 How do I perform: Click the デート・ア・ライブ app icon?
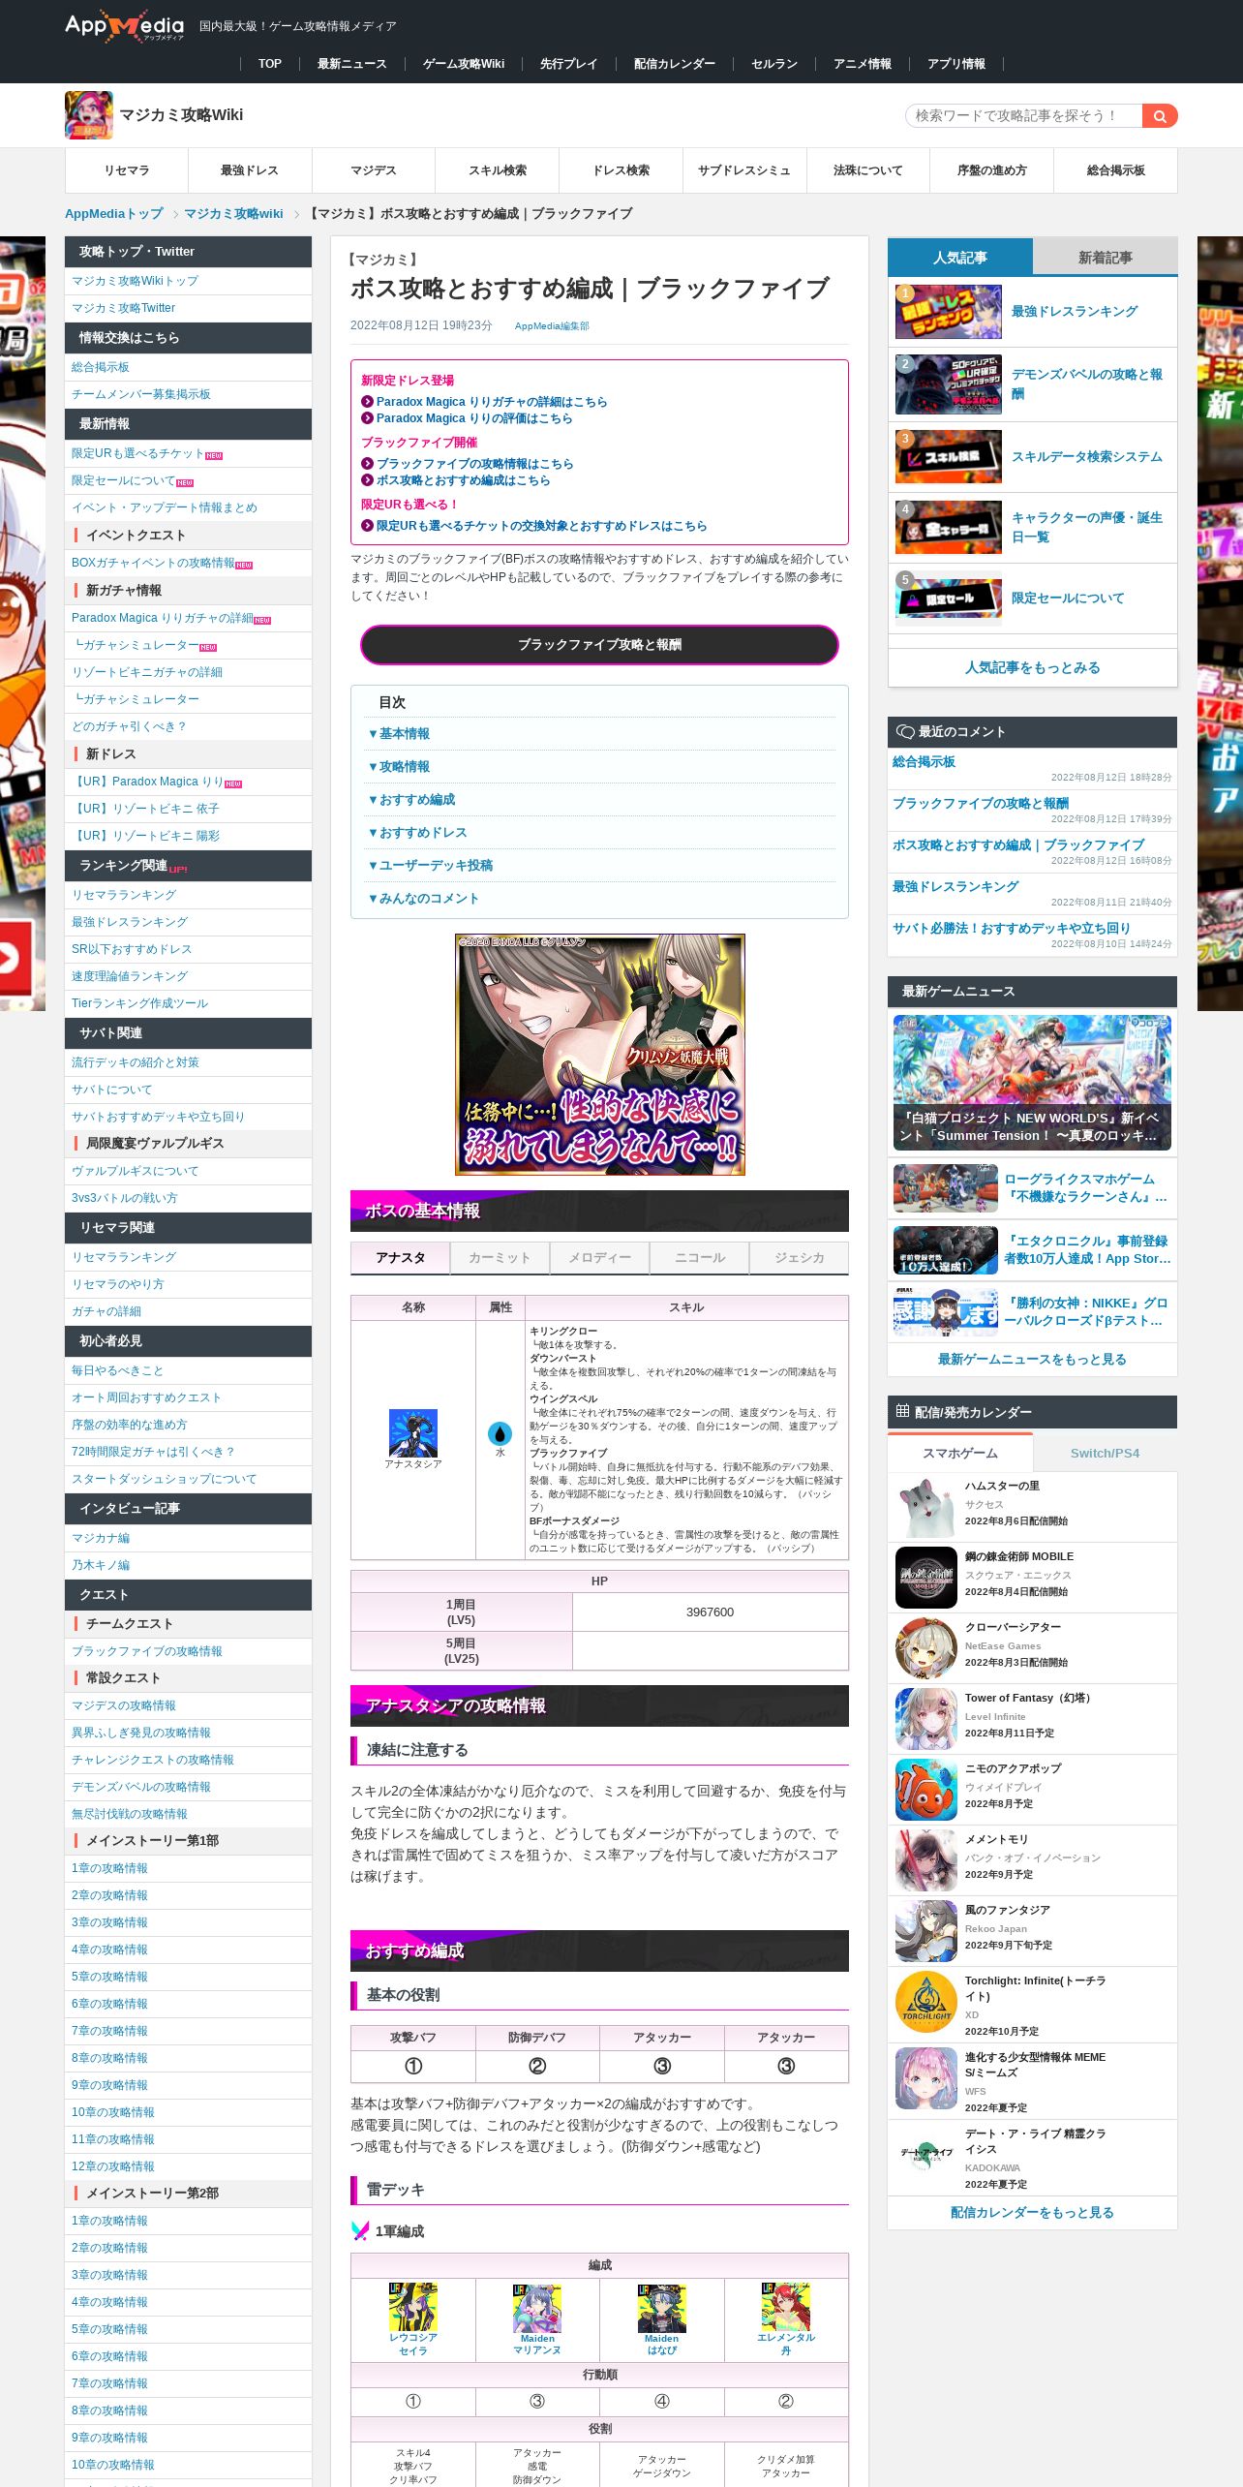click(x=926, y=2155)
